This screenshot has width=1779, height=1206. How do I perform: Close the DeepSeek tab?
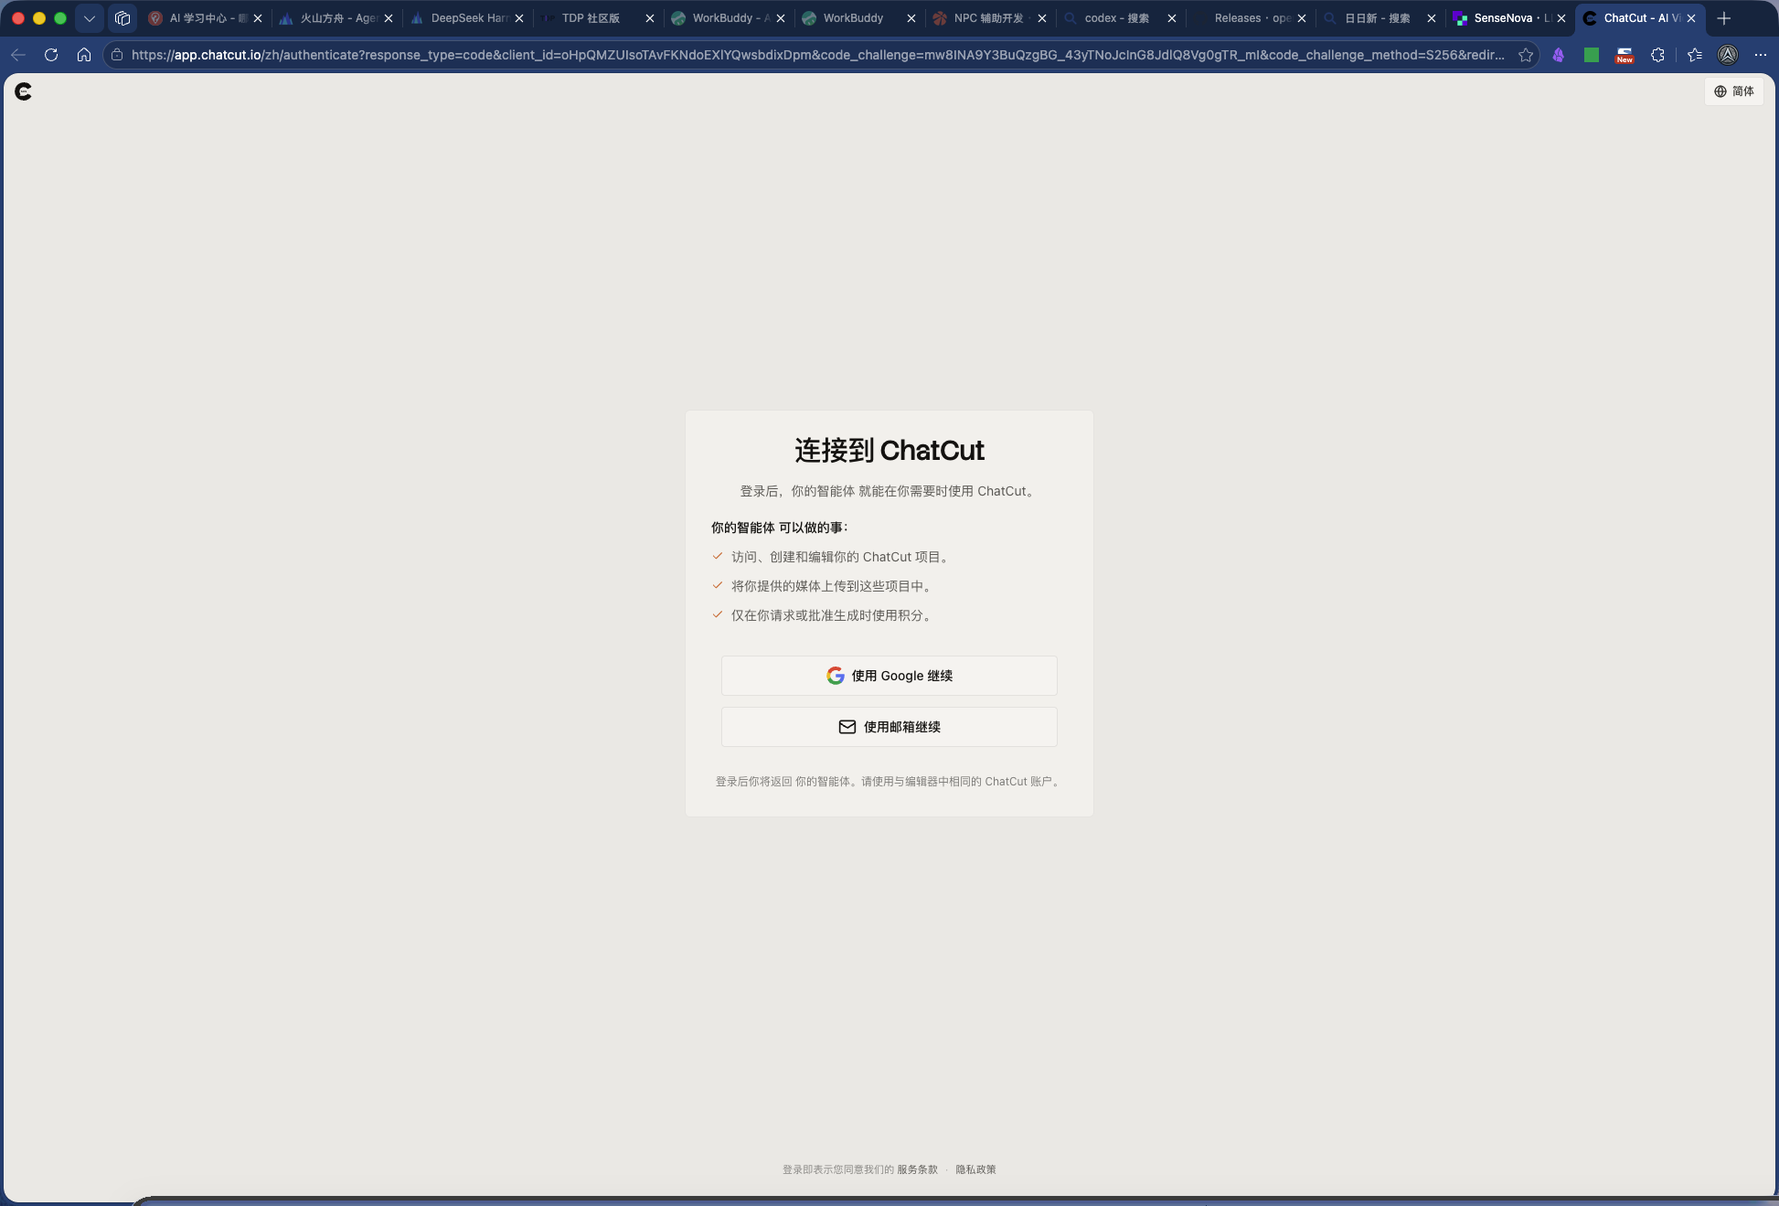click(519, 18)
